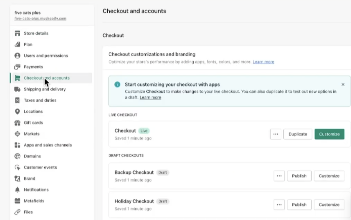Click the five cats plus store name
The image size is (351, 220).
(27, 13)
